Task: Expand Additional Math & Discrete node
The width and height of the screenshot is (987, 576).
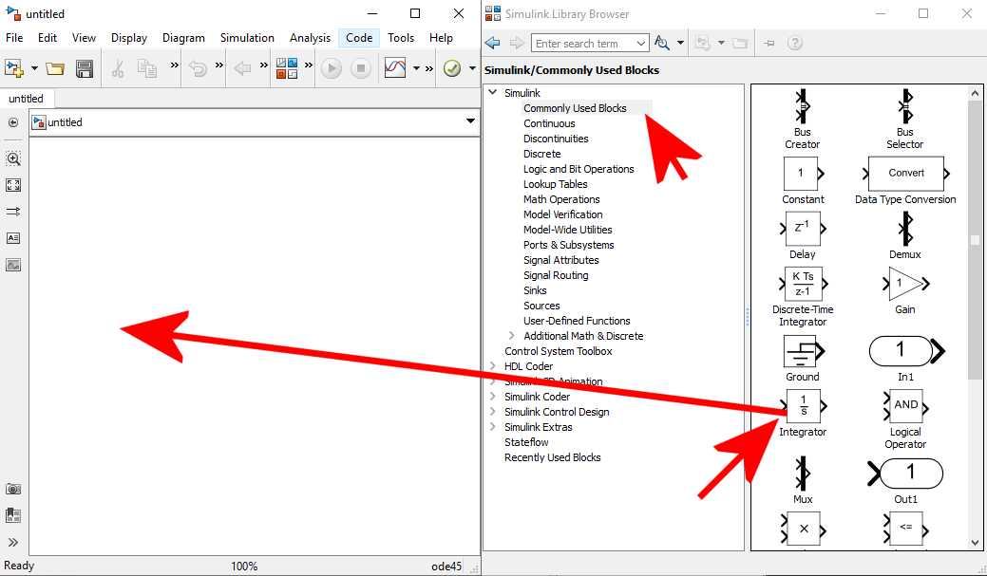Action: (512, 336)
